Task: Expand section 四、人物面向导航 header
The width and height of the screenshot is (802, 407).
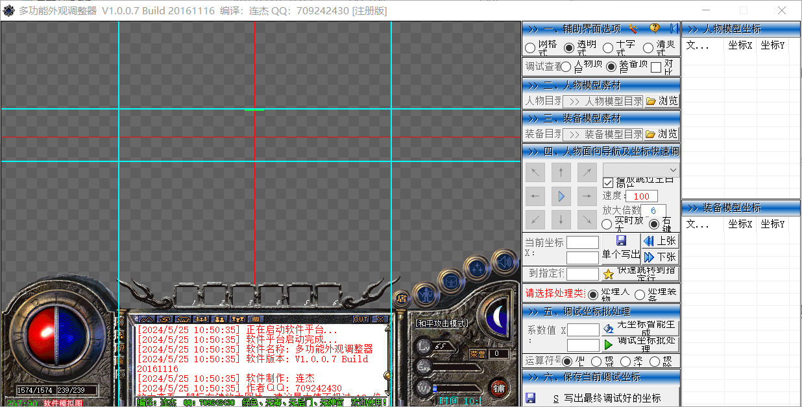Action: coord(601,152)
